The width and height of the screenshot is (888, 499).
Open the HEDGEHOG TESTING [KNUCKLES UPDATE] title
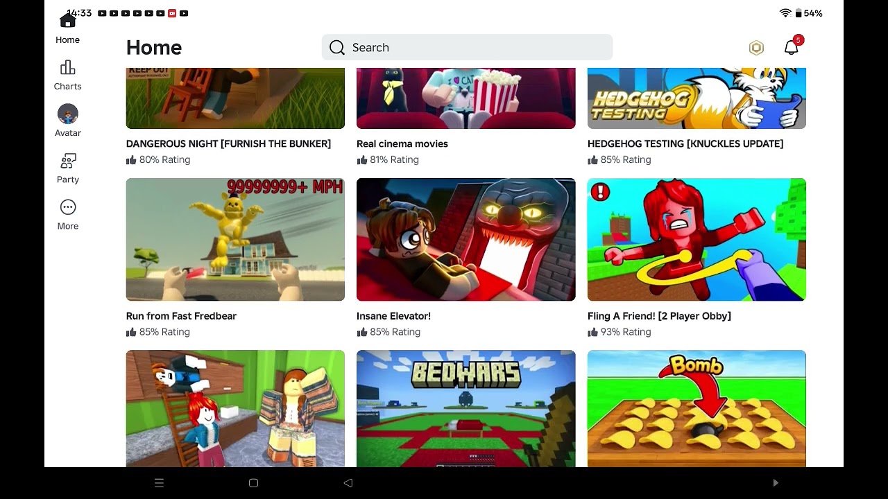tap(685, 144)
